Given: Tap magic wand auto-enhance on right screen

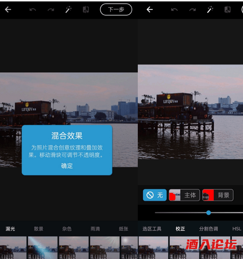Looking at the screenshot, I should 210,10.
